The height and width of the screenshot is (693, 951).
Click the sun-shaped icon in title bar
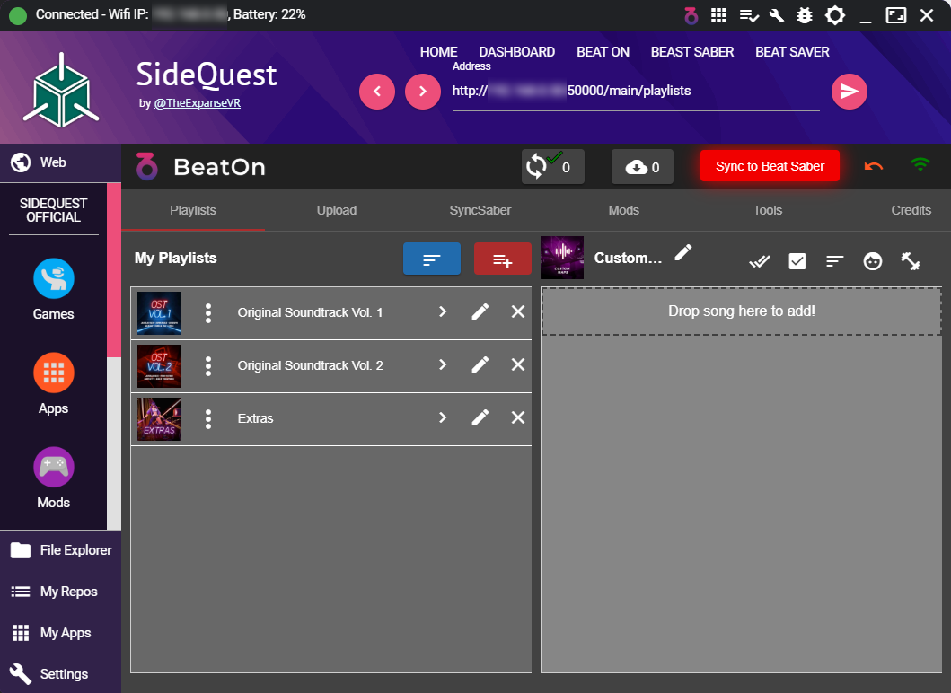pos(835,15)
